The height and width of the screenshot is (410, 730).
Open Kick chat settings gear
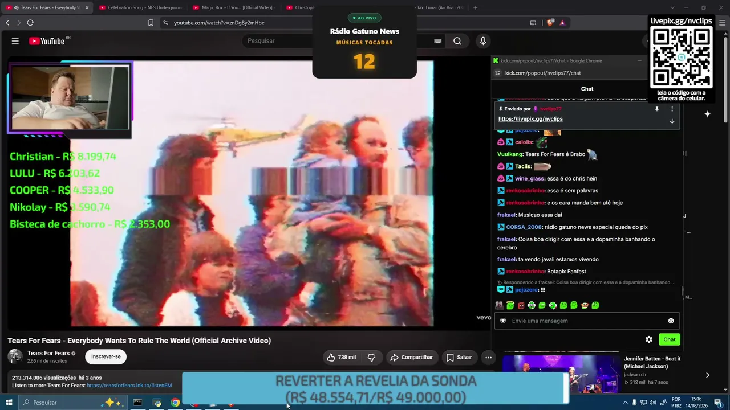tap(649, 339)
